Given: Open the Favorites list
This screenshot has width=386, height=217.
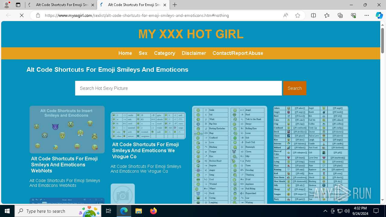Looking at the screenshot, I should pyautogui.click(x=327, y=15).
